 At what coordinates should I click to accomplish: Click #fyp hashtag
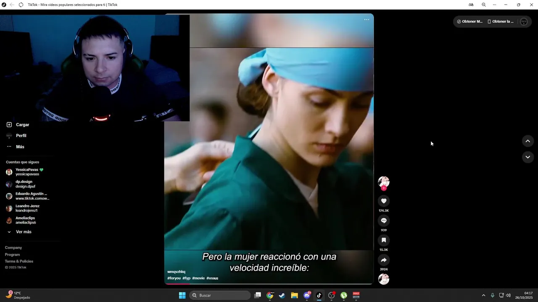(187, 278)
